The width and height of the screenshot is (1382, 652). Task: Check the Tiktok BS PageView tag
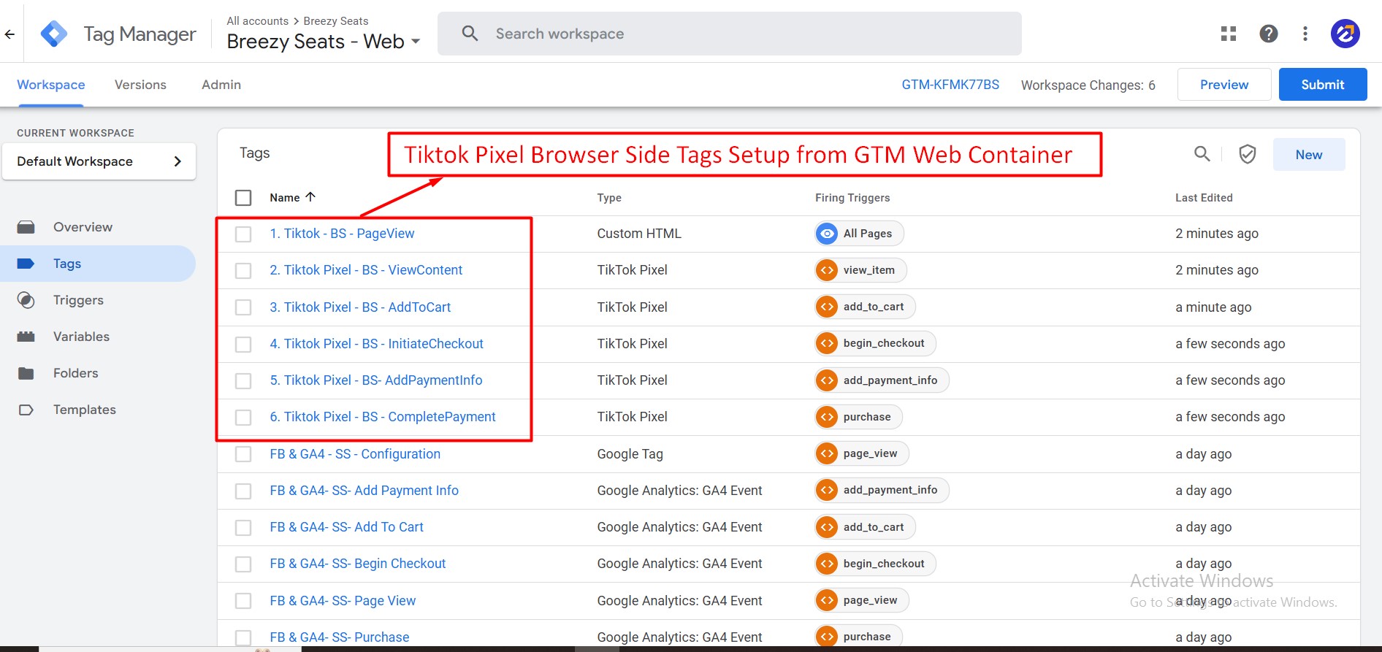pyautogui.click(x=243, y=234)
